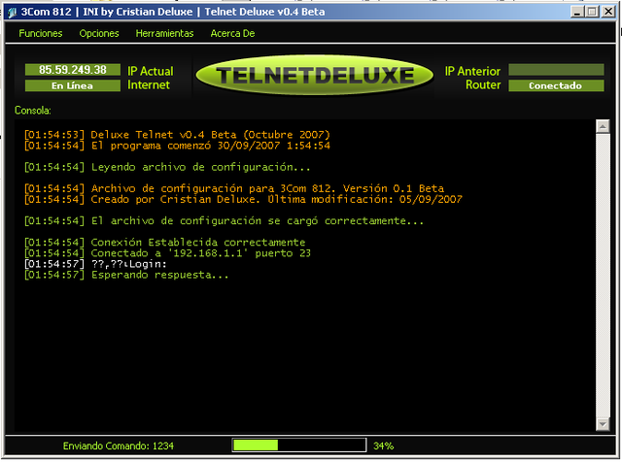
Task: Click the current IP field 85.59.249.38
Action: pos(73,70)
